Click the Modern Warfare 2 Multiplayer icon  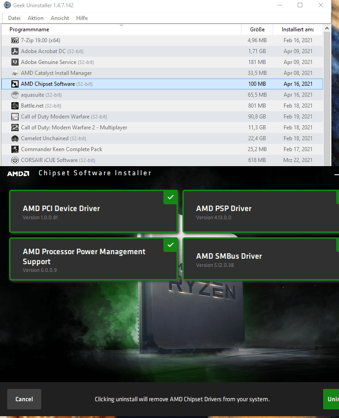(15, 128)
